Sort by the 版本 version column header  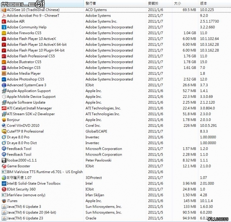pyautogui.click(x=204, y=3)
